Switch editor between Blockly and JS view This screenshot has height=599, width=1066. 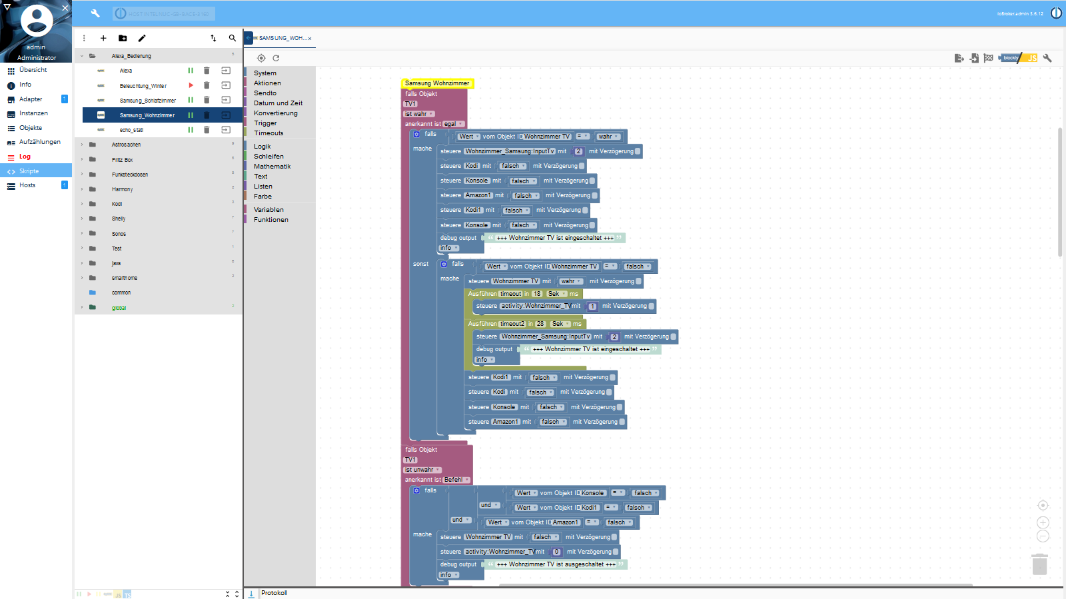pyautogui.click(x=1019, y=58)
